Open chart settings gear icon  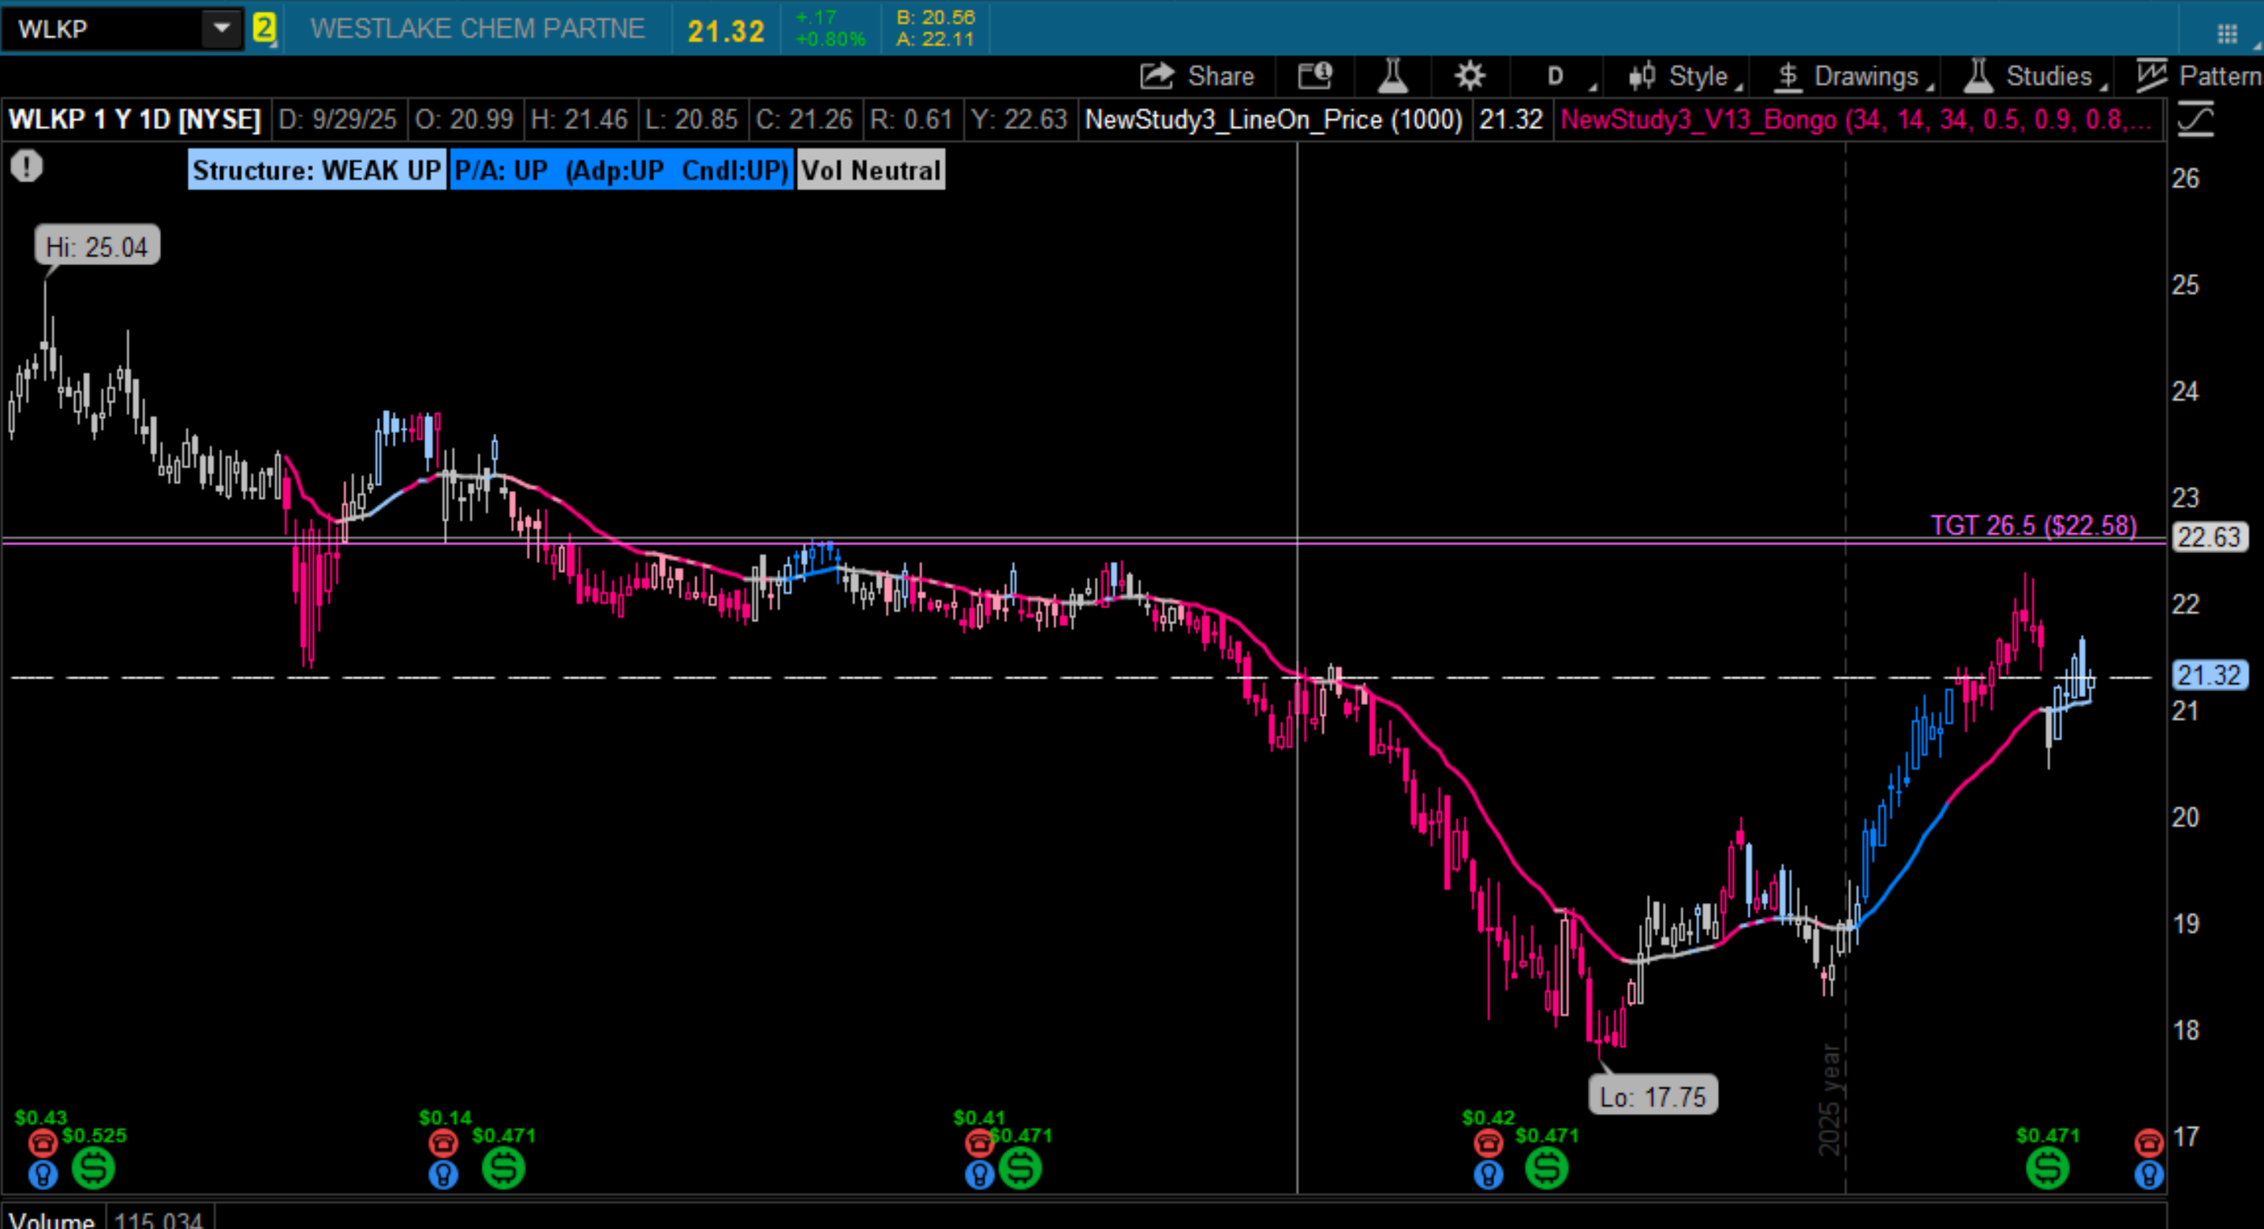pos(1470,77)
